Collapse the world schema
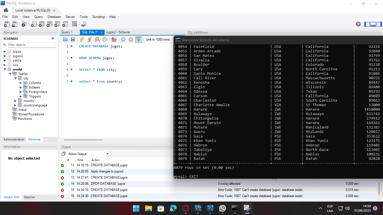383x215 pixels. [5, 69]
